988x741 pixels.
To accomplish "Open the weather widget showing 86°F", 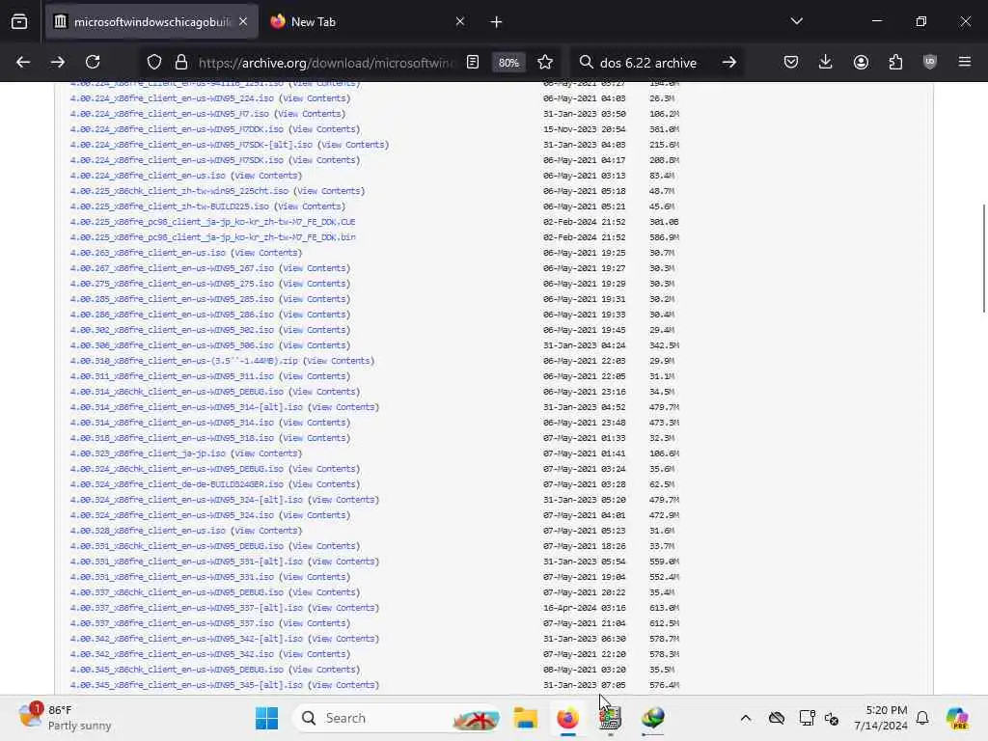I will point(65,718).
